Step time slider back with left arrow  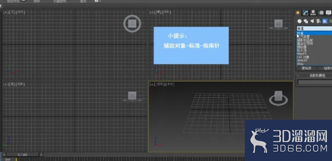pos(4,154)
